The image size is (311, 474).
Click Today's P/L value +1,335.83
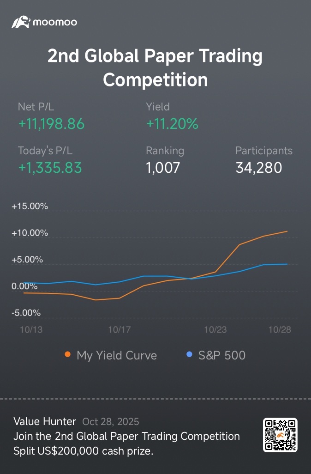click(50, 168)
